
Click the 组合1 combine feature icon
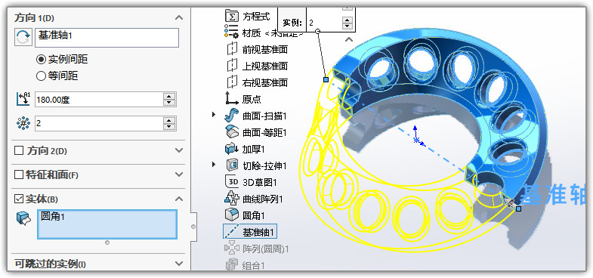pyautogui.click(x=231, y=264)
